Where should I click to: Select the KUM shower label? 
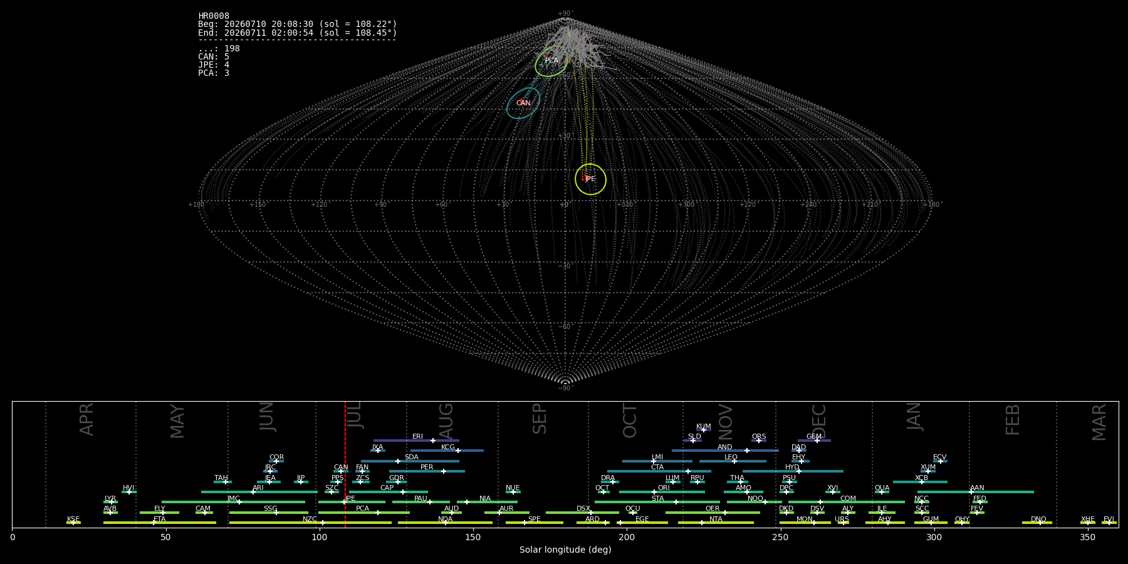704,427
